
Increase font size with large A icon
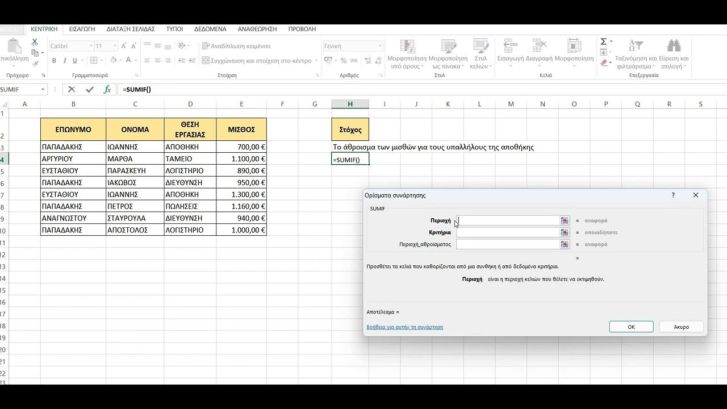point(124,46)
